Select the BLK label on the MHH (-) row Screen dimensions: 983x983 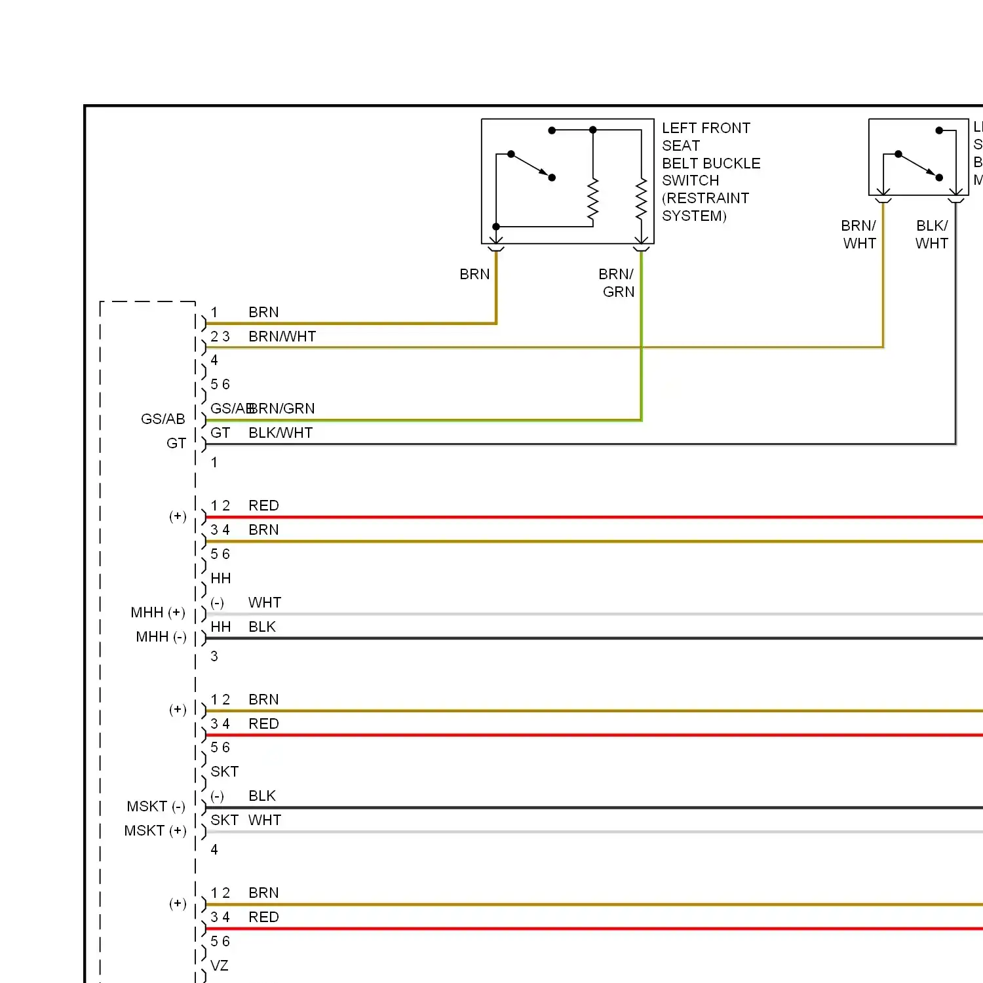262,626
